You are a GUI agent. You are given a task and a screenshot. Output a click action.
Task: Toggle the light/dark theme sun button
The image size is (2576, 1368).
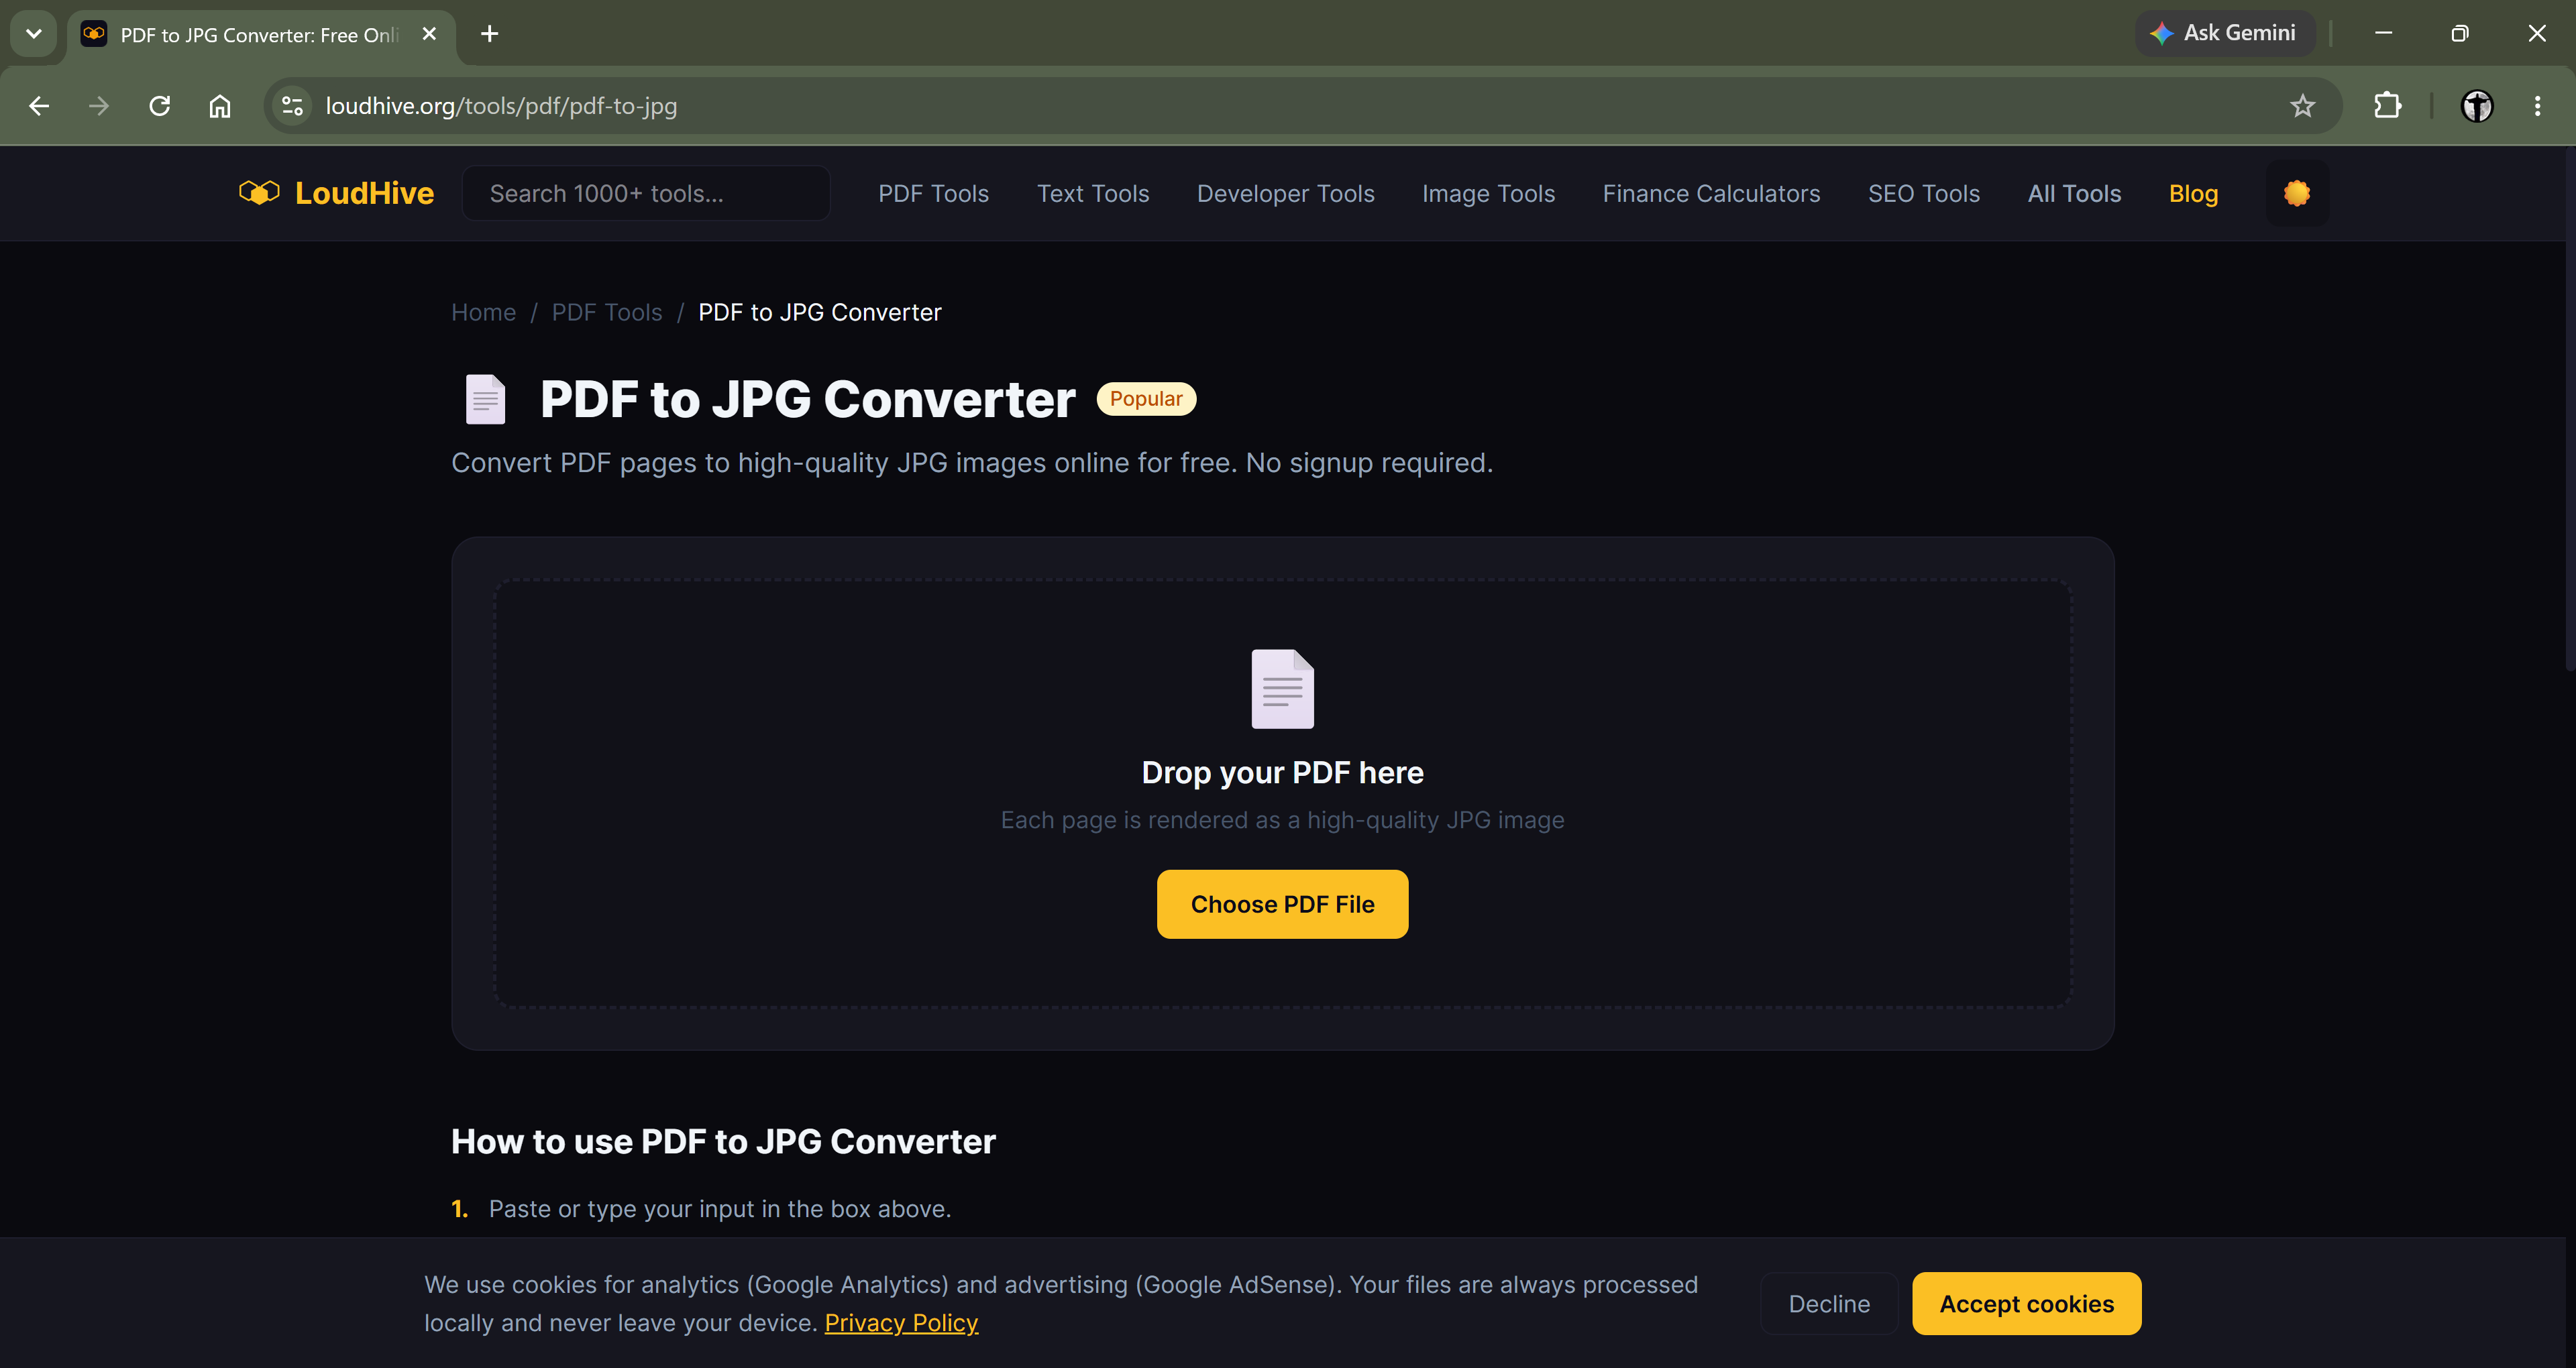point(2296,193)
